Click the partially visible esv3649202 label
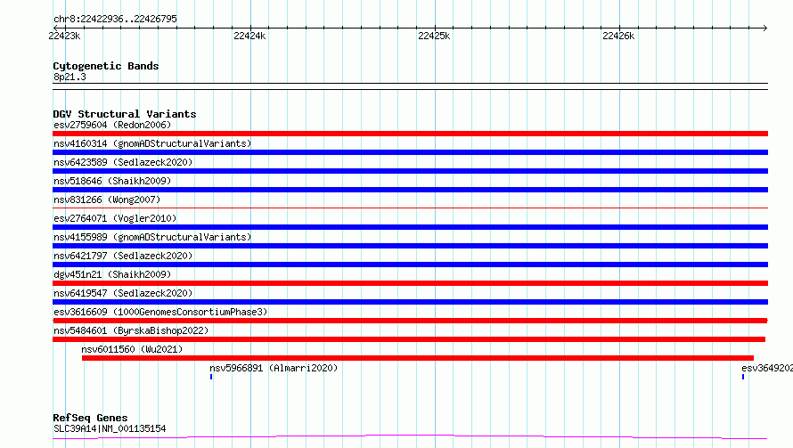The width and height of the screenshot is (793, 448). tap(766, 368)
